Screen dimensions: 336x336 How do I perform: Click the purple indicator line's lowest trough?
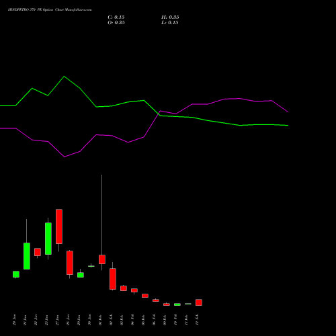pyautogui.click(x=65, y=157)
